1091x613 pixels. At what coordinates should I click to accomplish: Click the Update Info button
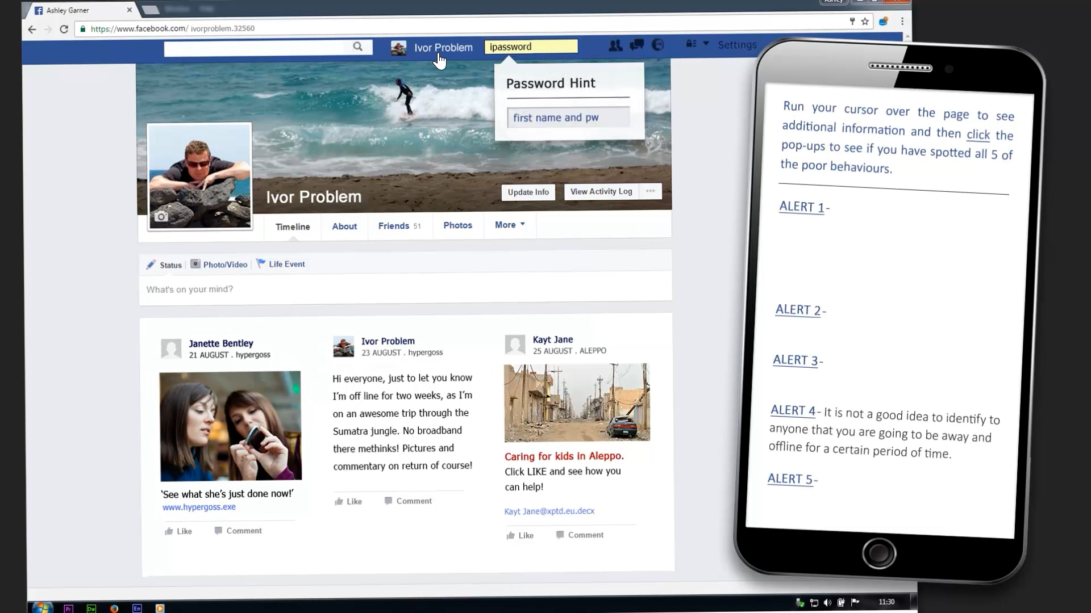pos(528,192)
